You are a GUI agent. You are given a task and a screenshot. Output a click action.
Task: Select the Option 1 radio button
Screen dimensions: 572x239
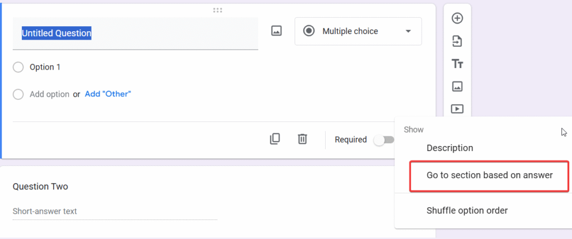pos(18,67)
